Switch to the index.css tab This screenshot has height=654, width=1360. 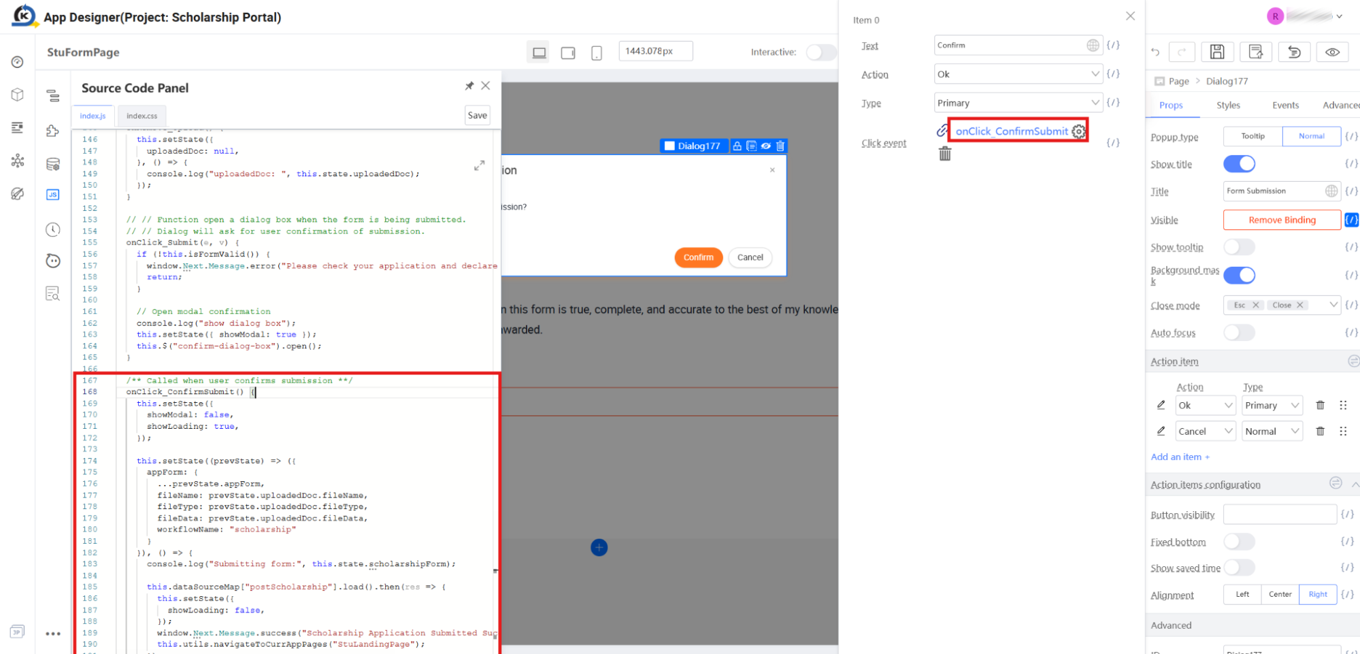point(142,116)
